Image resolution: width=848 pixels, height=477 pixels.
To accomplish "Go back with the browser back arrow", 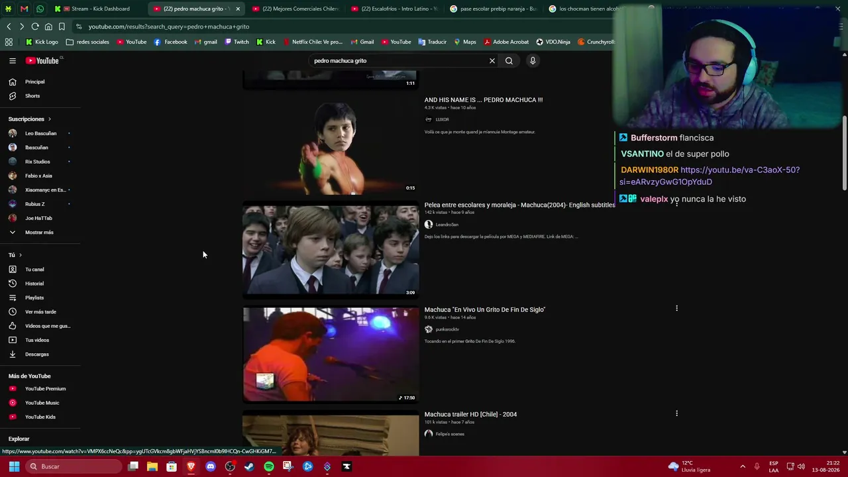I will (9, 26).
